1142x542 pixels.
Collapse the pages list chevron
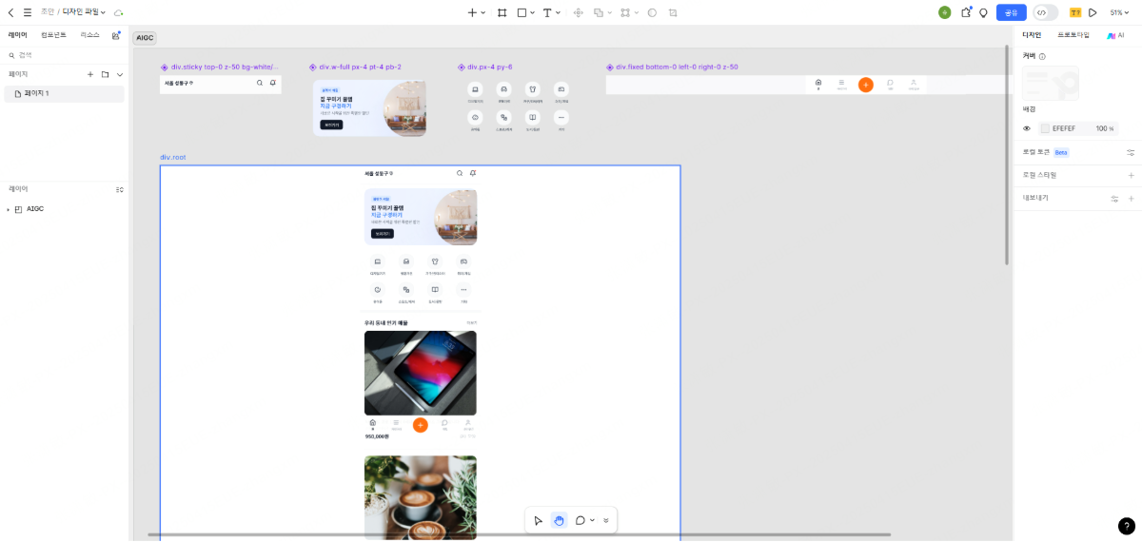pos(120,74)
